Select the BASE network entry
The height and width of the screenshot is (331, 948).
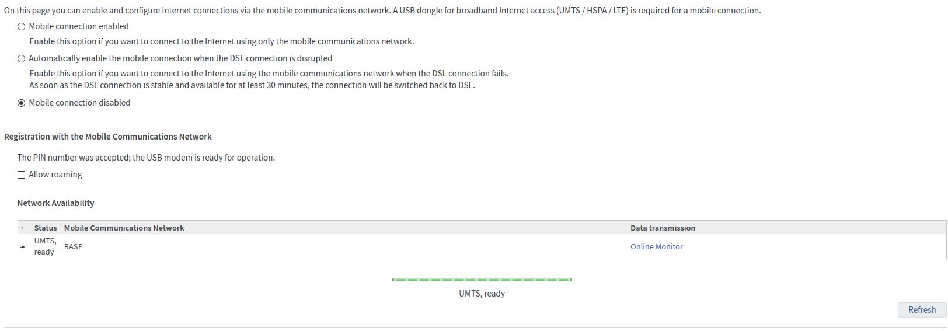73,247
